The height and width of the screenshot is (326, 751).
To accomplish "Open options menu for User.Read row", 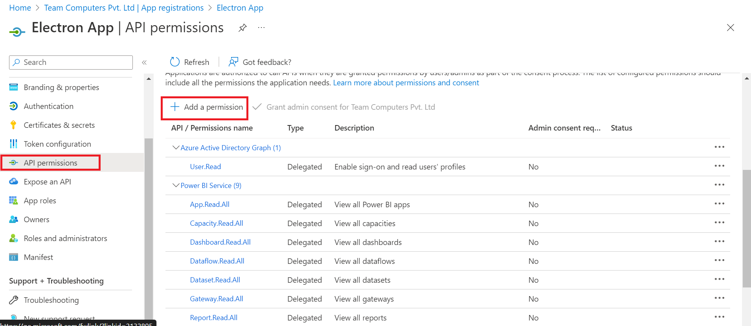I will [x=719, y=166].
